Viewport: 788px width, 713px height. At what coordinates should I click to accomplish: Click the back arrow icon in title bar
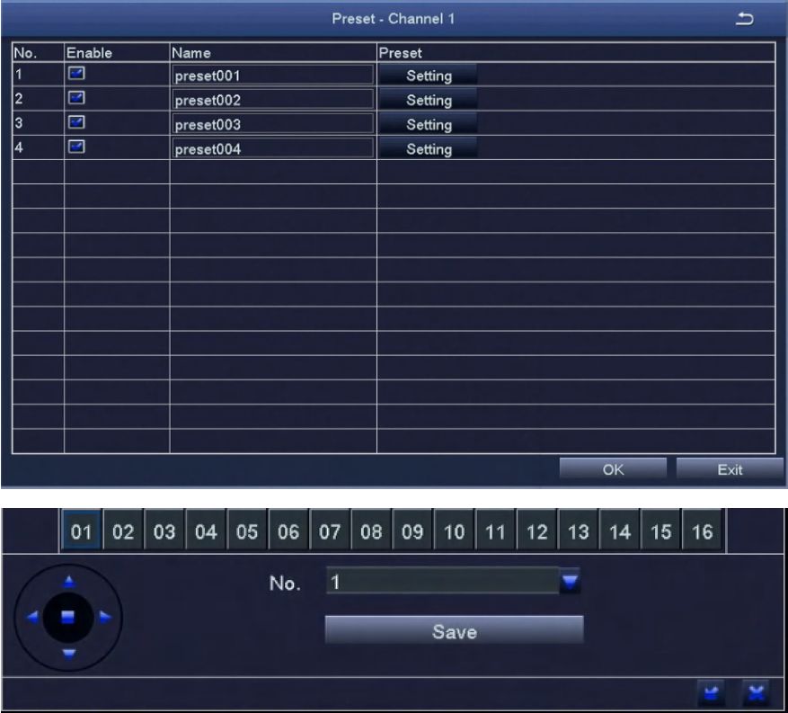(744, 20)
